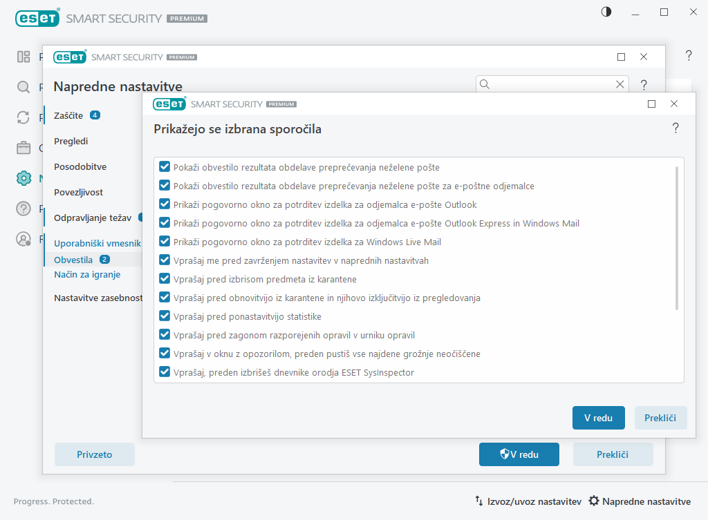This screenshot has height=520, width=708.
Task: Select Posodobitve in settings navigation
Action: click(x=80, y=166)
